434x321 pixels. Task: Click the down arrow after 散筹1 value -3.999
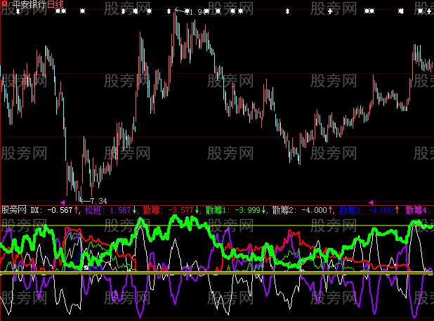point(265,209)
